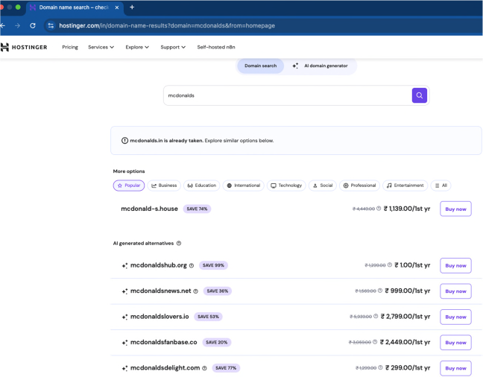Click sparkle icon beside mcdonaldslovers.io
This screenshot has width=483, height=377.
tap(124, 317)
